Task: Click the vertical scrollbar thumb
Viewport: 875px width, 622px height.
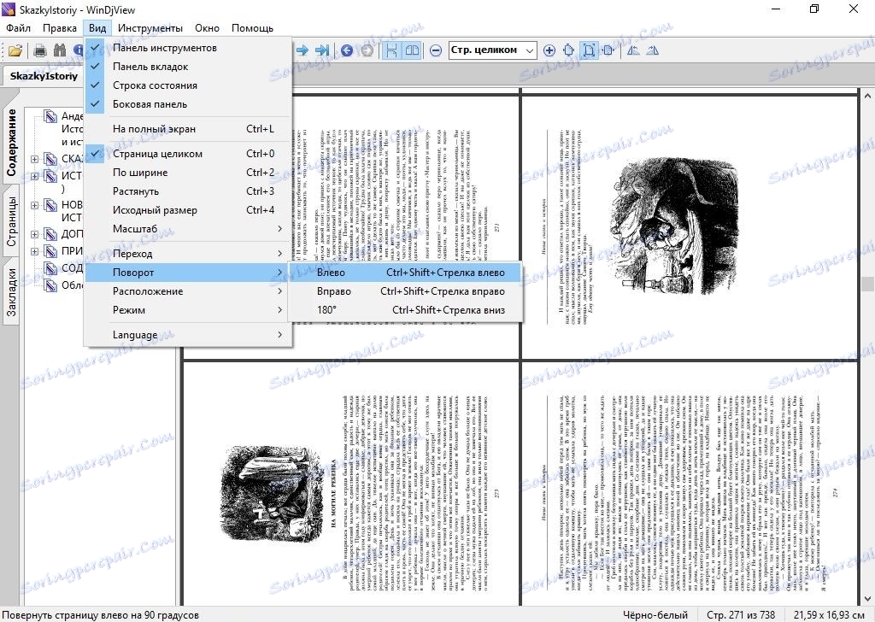Action: 867,285
